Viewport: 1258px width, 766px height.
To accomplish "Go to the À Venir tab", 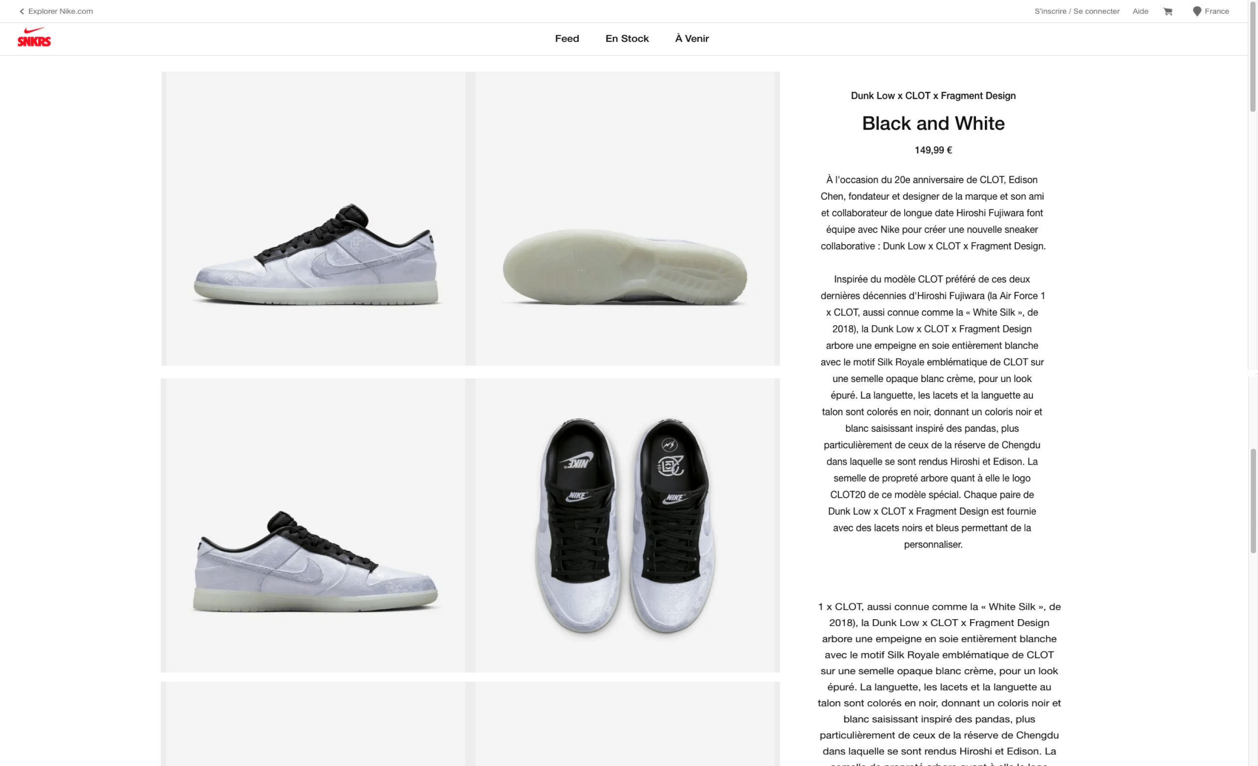I will (692, 38).
